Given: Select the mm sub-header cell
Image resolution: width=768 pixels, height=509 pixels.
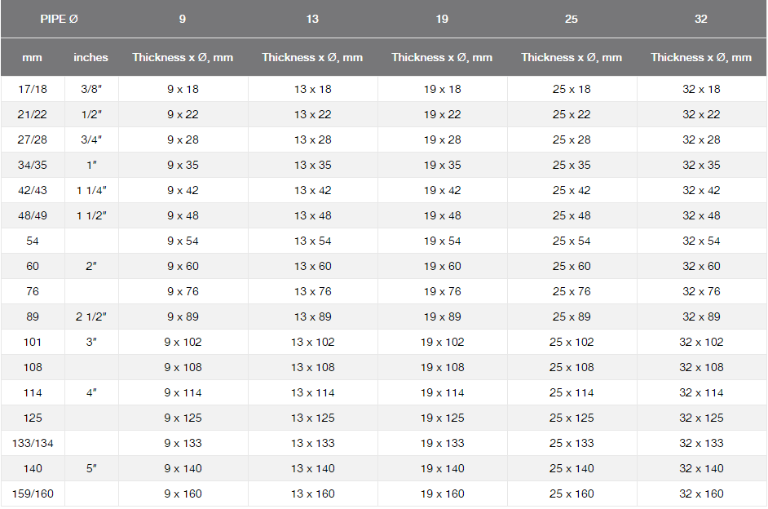Looking at the screenshot, I should 33,58.
